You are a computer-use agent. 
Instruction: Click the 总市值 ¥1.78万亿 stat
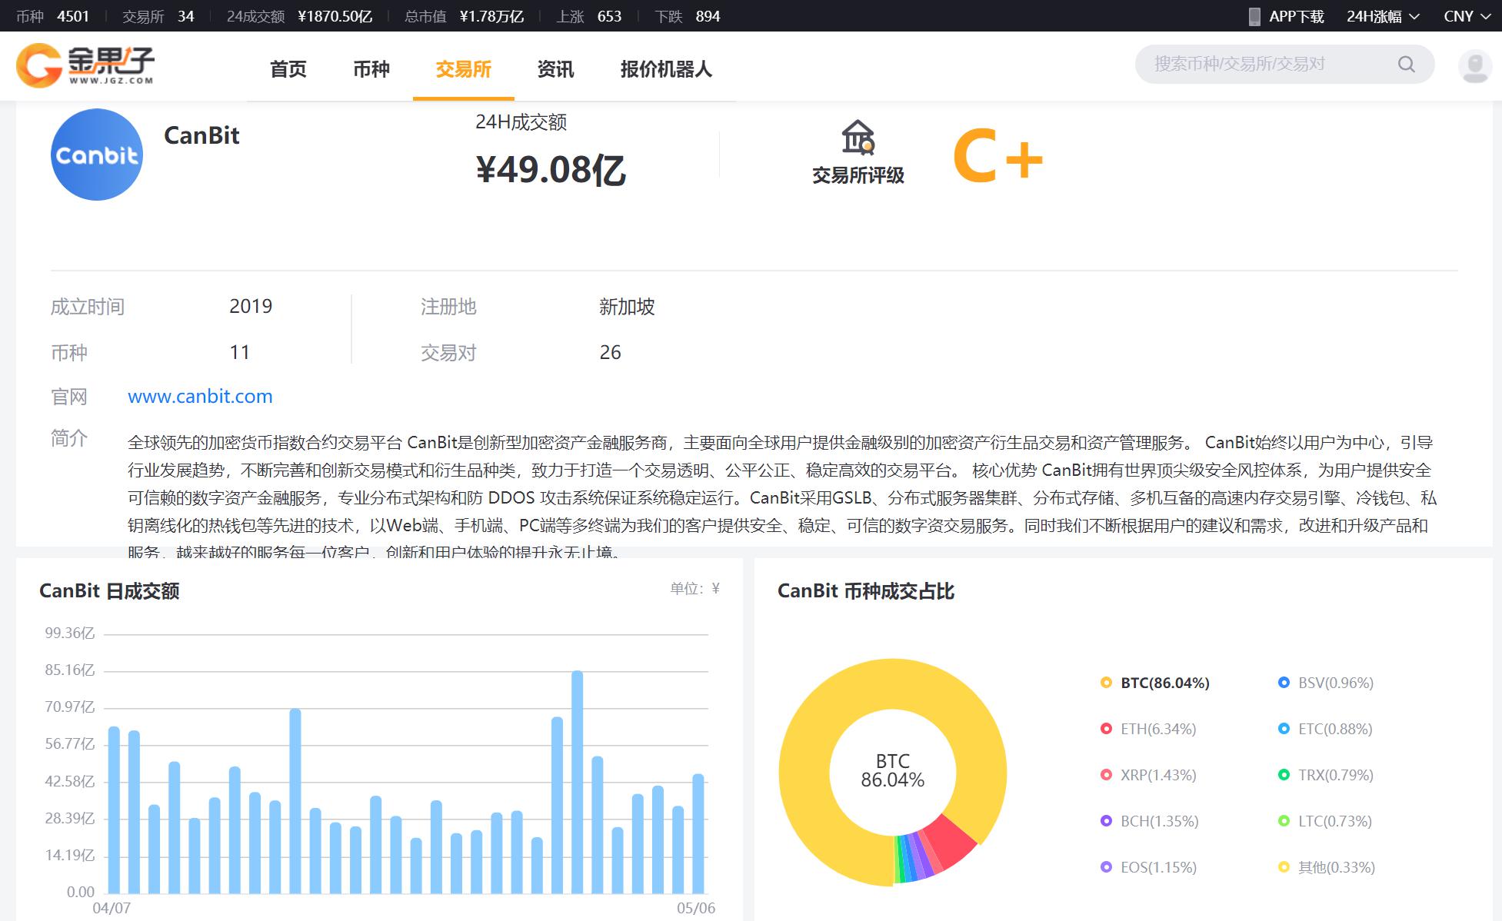[464, 16]
